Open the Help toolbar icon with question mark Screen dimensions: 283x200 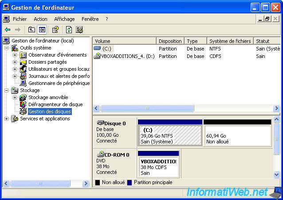click(55, 30)
